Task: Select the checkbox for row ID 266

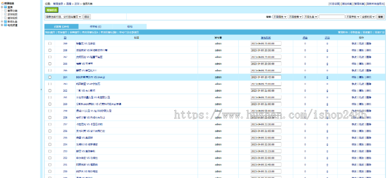Action: point(50,64)
